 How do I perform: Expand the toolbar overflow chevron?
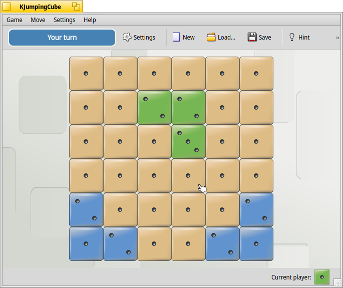point(337,38)
